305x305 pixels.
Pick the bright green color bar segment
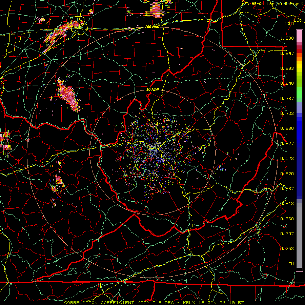pyautogui.click(x=299, y=93)
